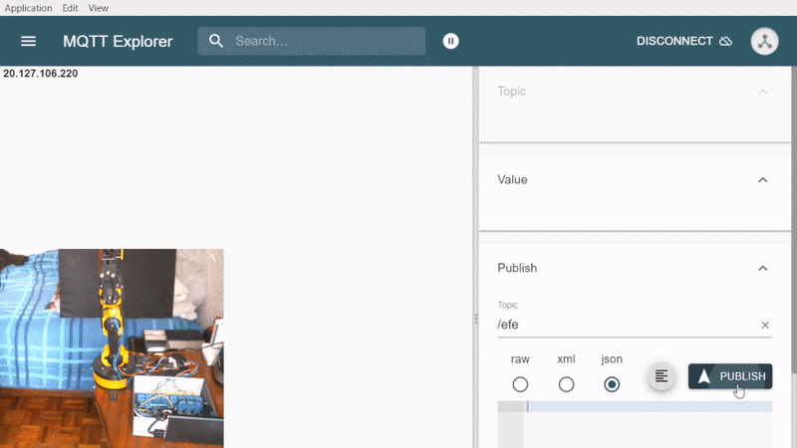Click the DISCONNECT button
Image resolution: width=797 pixels, height=448 pixels.
click(x=684, y=41)
